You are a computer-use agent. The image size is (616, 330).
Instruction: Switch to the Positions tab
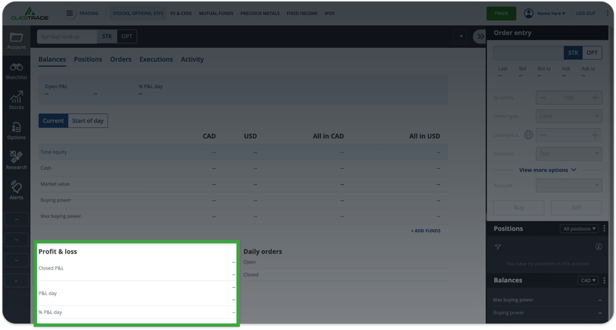(88, 59)
